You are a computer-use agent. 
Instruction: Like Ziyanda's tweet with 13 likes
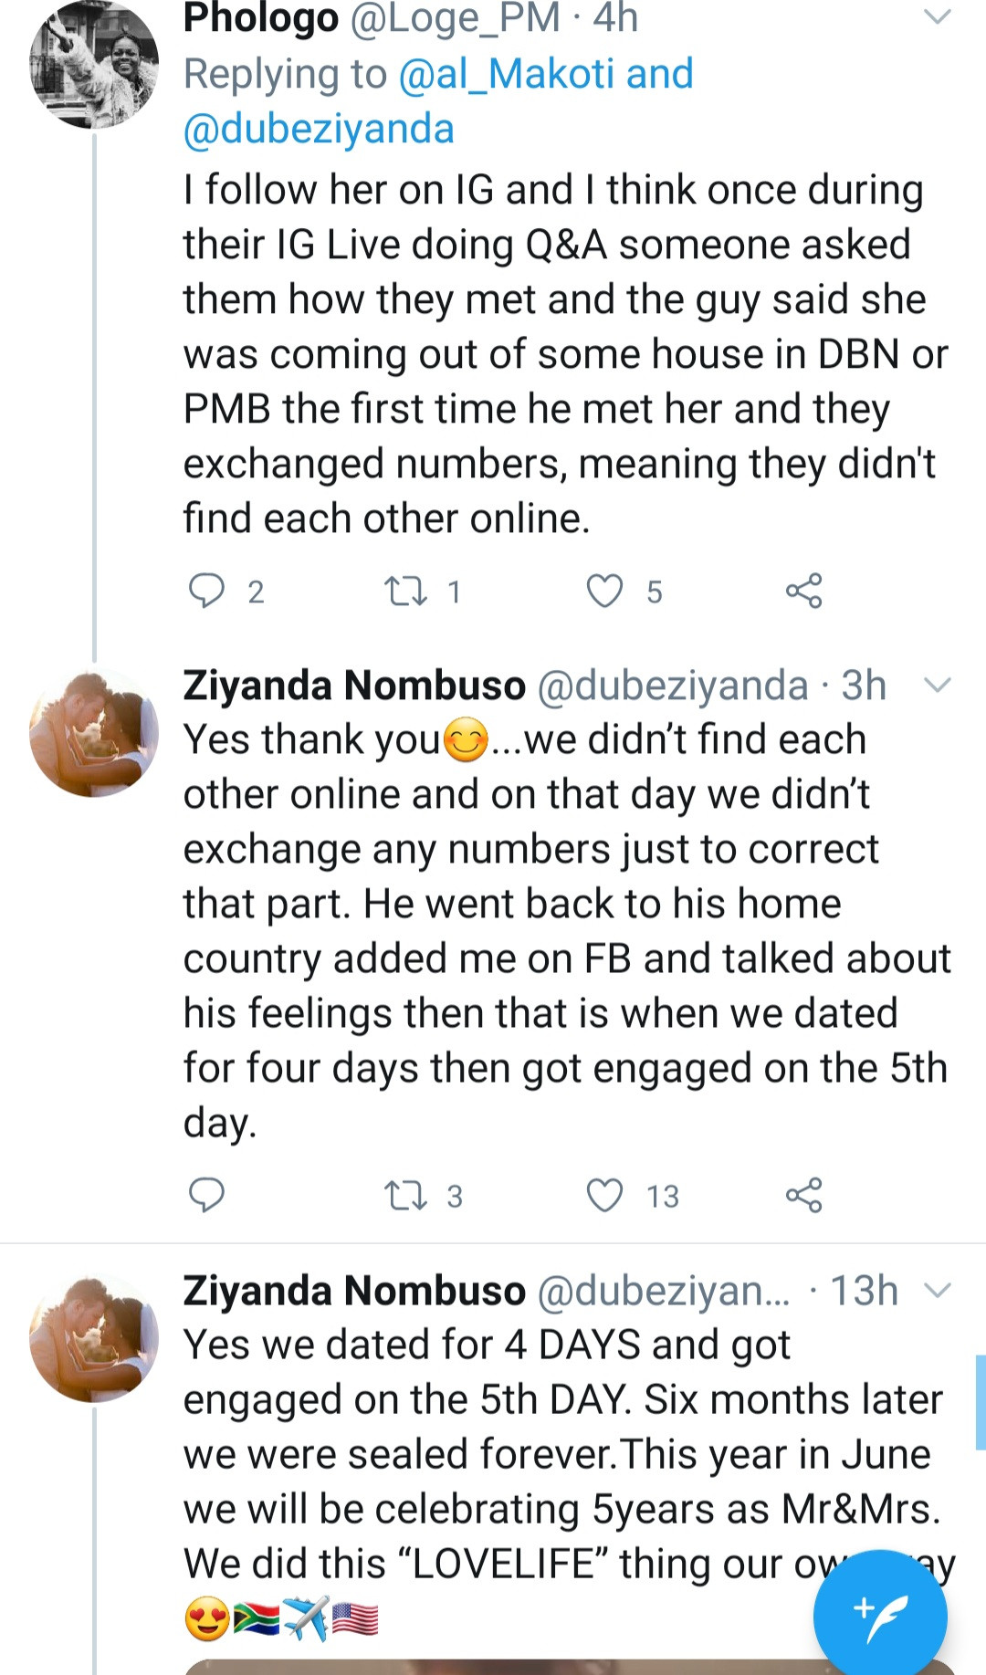(x=604, y=1195)
